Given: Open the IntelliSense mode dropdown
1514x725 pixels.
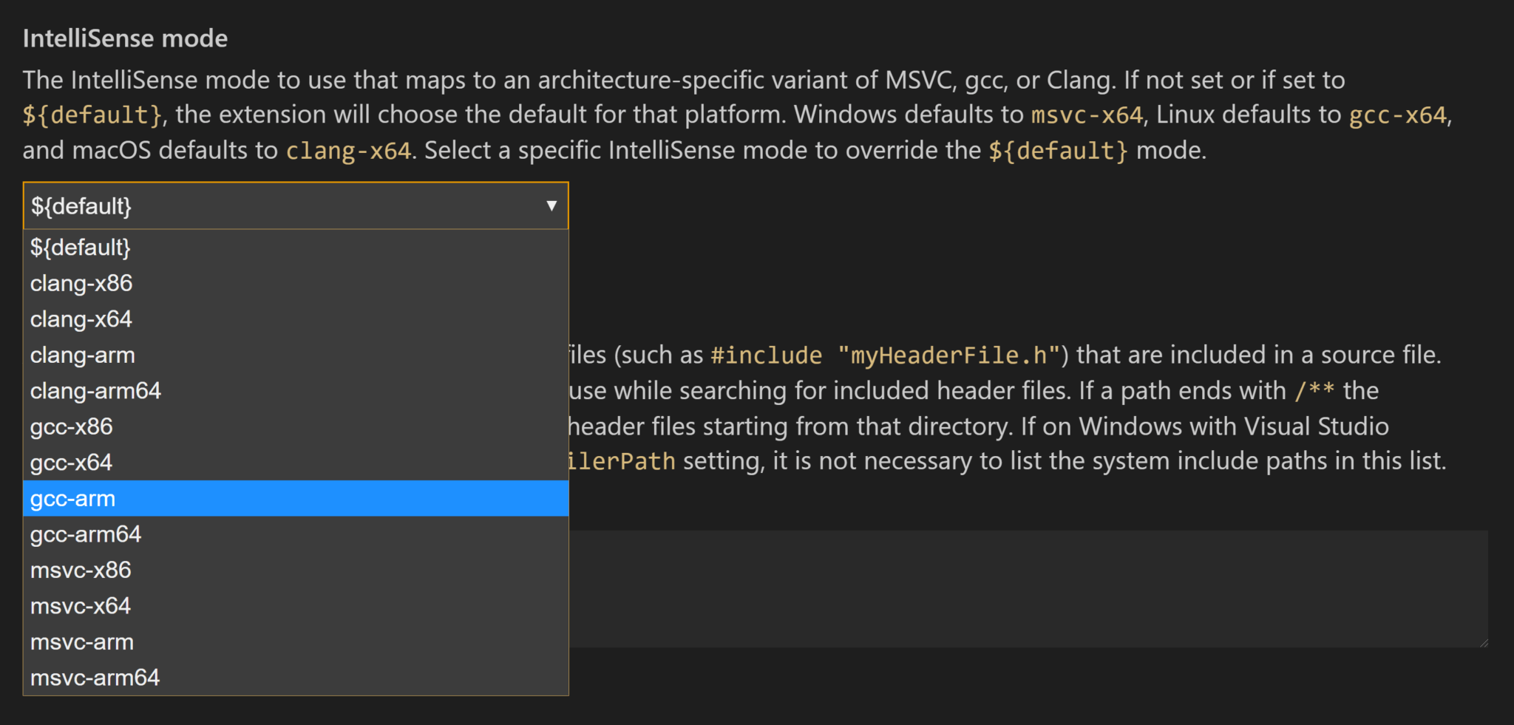Looking at the screenshot, I should pos(296,206).
